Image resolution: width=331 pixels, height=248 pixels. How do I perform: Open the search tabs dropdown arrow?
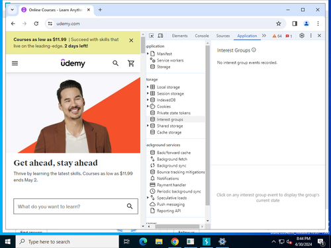[13, 10]
